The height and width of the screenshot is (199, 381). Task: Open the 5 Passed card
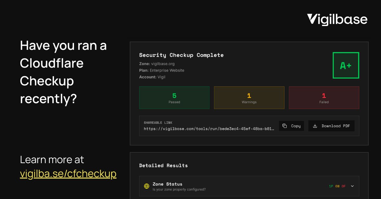[x=174, y=98]
